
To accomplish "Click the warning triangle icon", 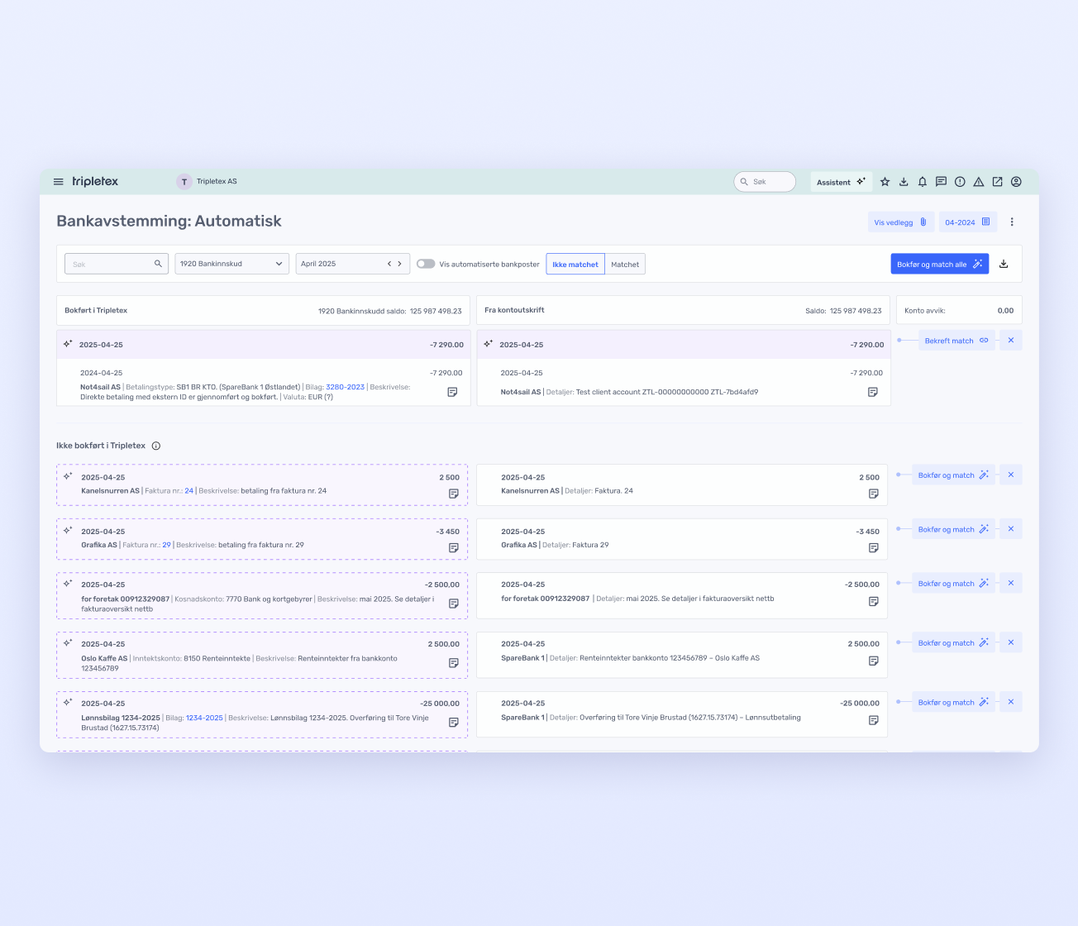I will (x=979, y=182).
